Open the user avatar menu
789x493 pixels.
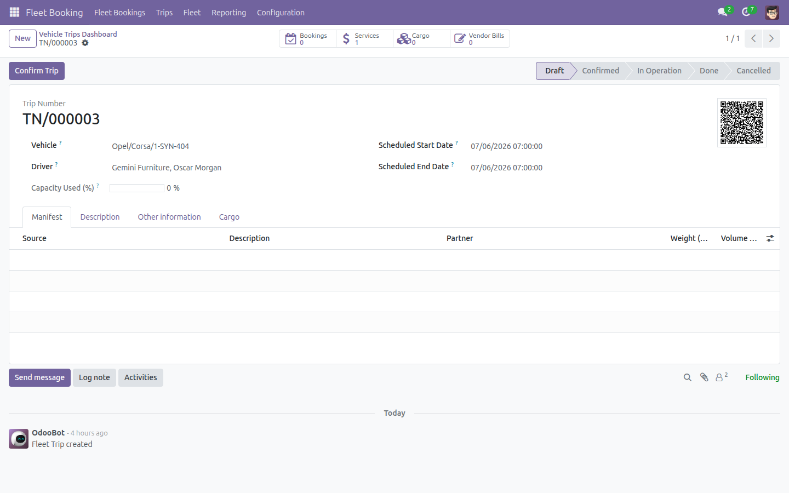[772, 12]
